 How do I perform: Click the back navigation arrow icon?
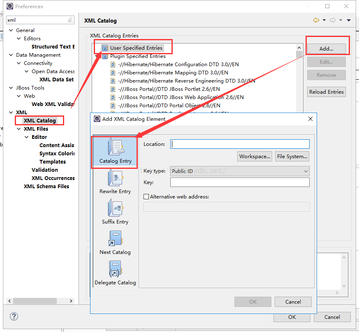[316, 21]
